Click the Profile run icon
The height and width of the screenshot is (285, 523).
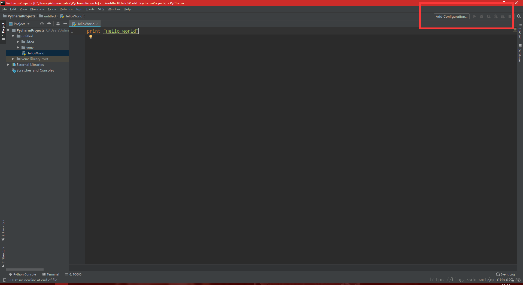(x=496, y=16)
